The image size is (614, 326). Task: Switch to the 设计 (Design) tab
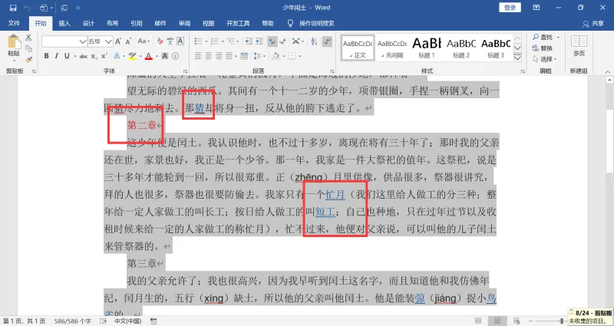(x=88, y=24)
